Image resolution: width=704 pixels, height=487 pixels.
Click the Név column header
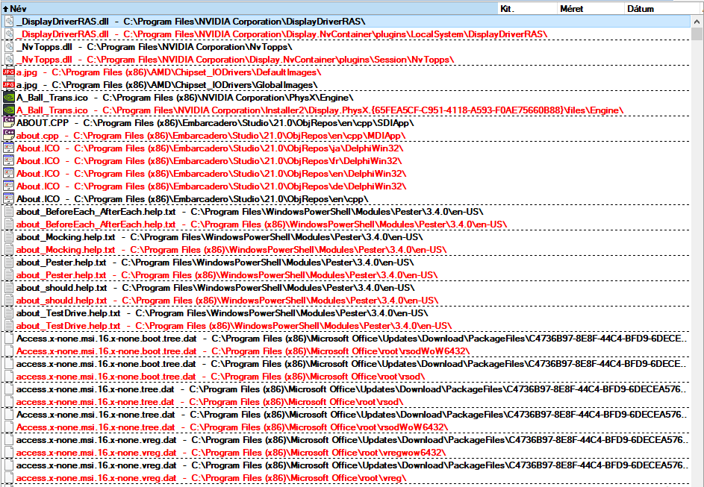tap(249, 8)
